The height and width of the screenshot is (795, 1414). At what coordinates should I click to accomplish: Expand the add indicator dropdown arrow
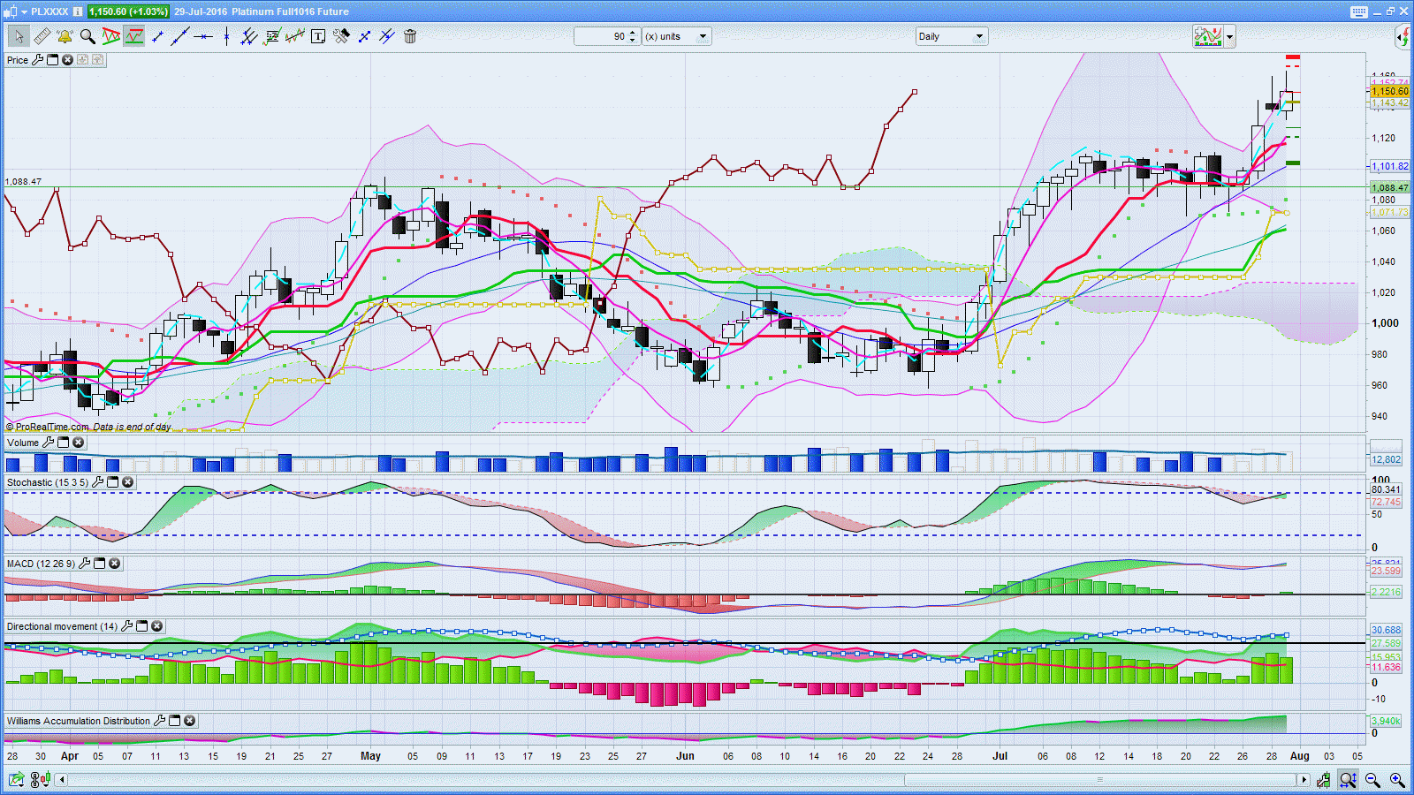[1229, 36]
